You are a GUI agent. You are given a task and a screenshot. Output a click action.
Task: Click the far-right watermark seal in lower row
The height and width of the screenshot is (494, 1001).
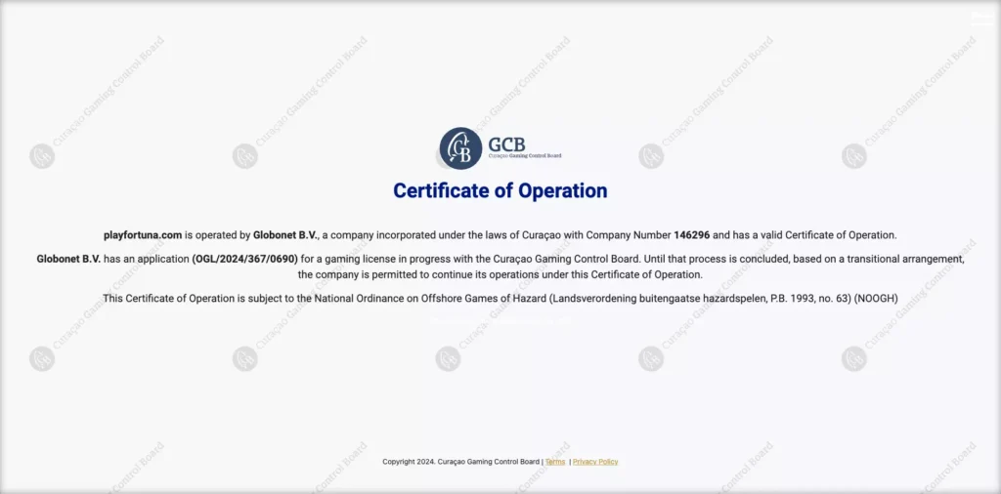(853, 358)
